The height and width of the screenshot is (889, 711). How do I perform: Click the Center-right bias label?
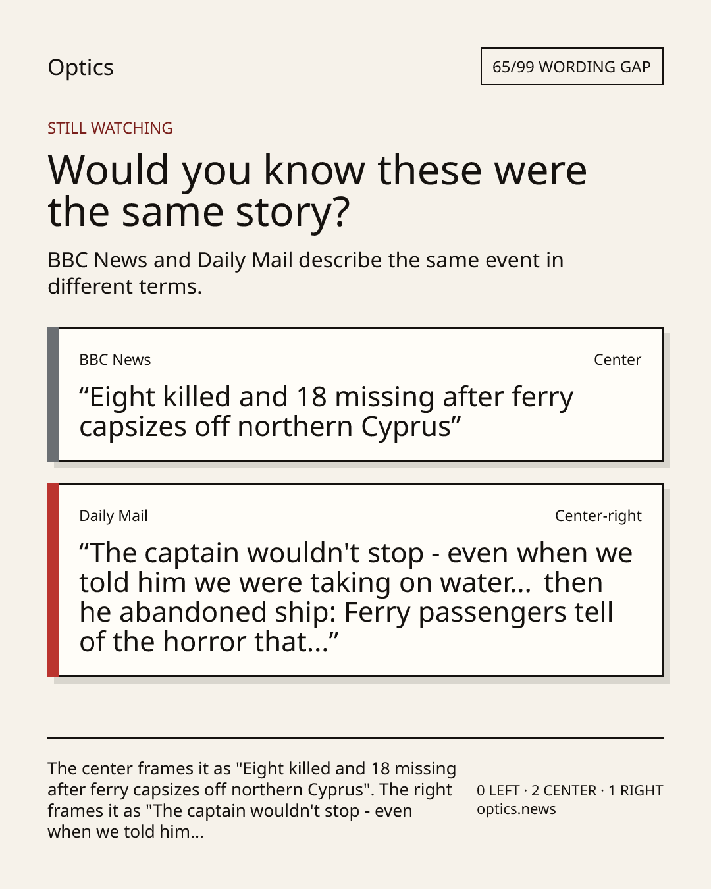[x=598, y=516]
